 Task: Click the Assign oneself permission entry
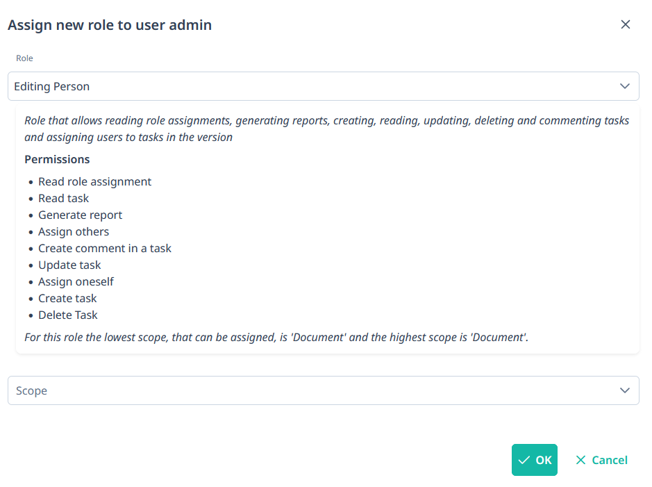click(76, 281)
